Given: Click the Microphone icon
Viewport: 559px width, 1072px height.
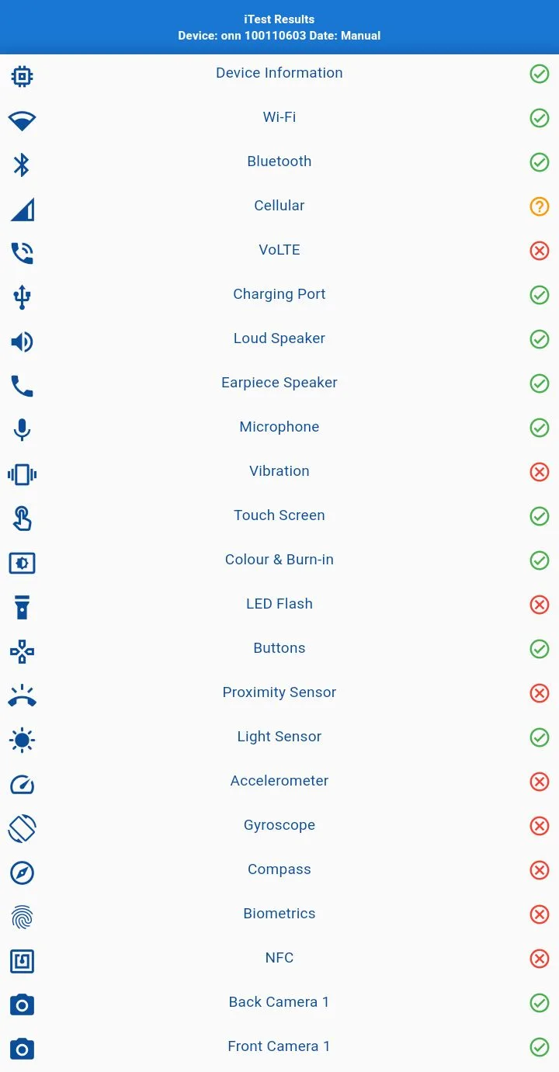Looking at the screenshot, I should point(22,430).
